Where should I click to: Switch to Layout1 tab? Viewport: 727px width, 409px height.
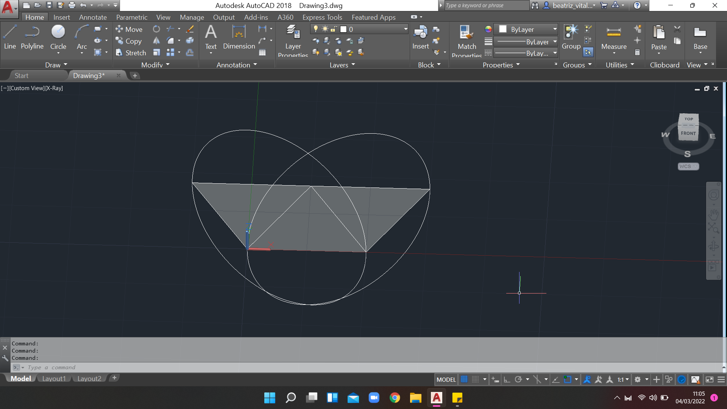(x=53, y=378)
